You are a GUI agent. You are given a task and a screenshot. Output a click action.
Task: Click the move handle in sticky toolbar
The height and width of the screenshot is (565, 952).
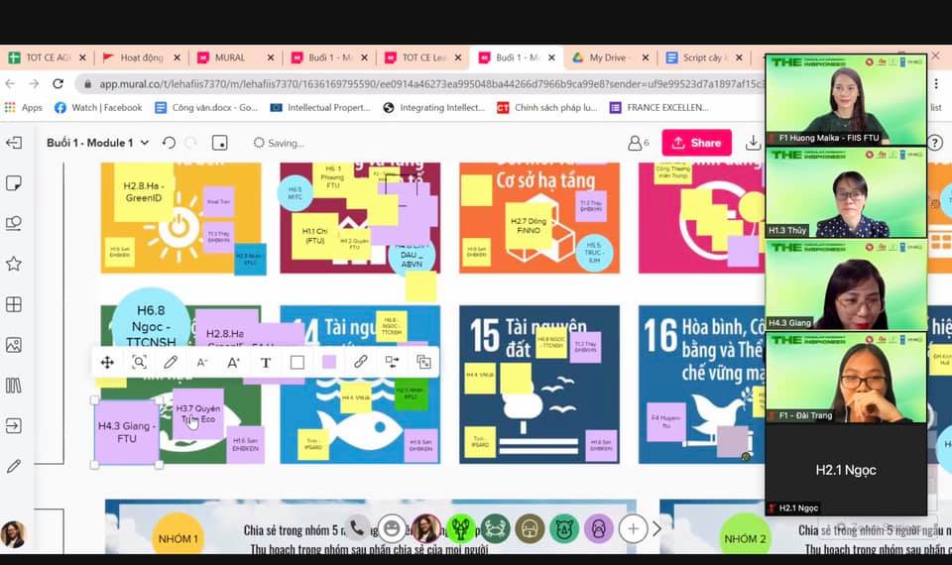coord(107,363)
